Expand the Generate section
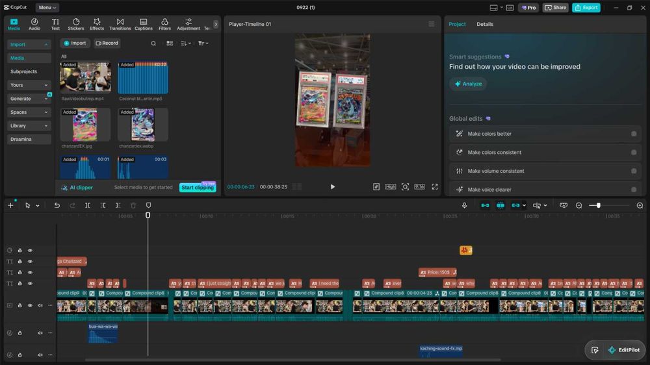 (29, 99)
